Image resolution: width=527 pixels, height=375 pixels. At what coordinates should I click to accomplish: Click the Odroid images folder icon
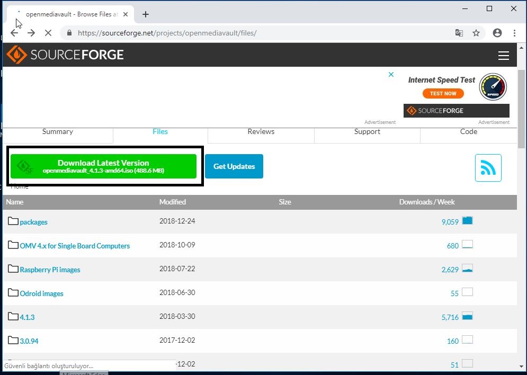tap(13, 293)
